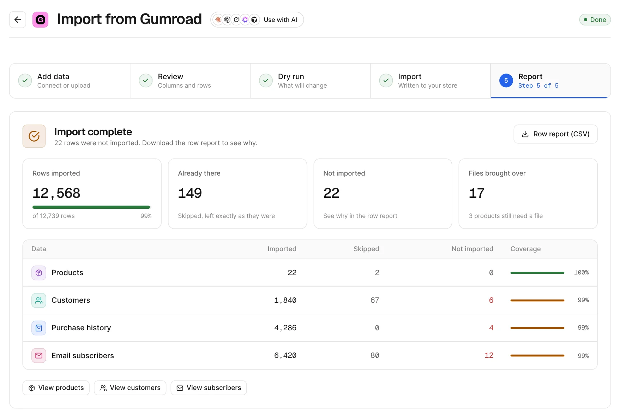Click the Rows imported 12,568 value

point(56,193)
